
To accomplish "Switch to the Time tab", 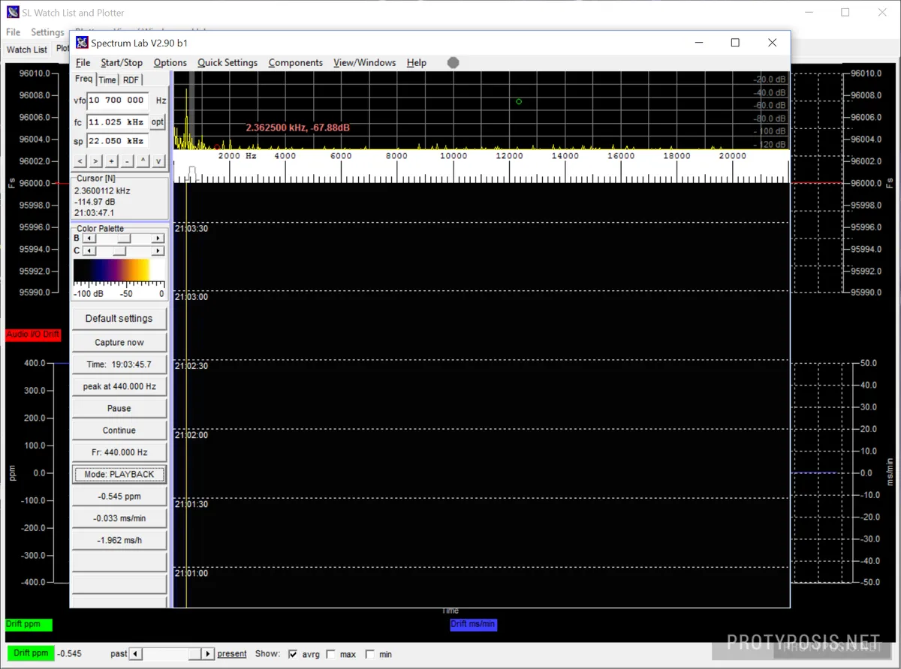I will click(x=107, y=79).
